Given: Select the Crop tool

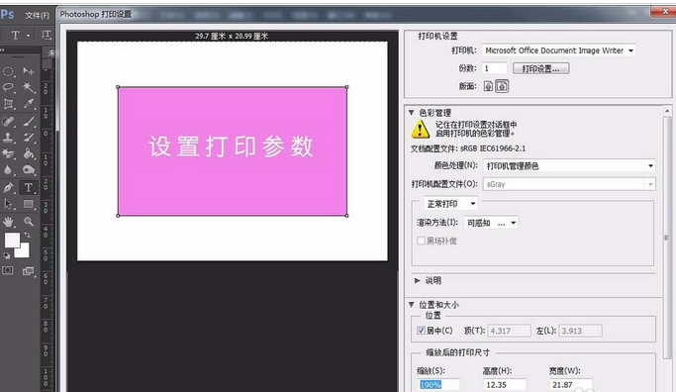Looking at the screenshot, I should click(x=8, y=104).
